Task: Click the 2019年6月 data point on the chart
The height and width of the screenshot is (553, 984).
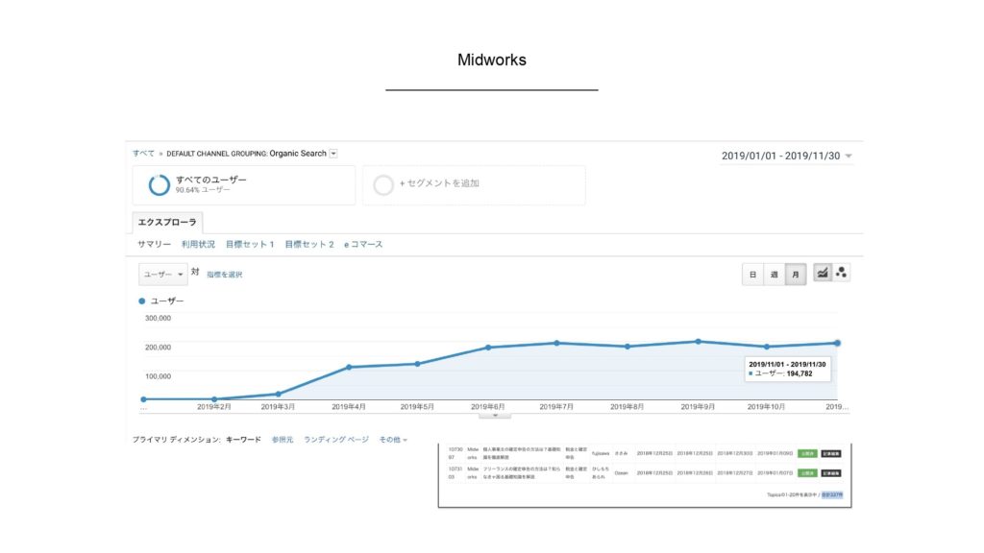Action: pyautogui.click(x=488, y=348)
